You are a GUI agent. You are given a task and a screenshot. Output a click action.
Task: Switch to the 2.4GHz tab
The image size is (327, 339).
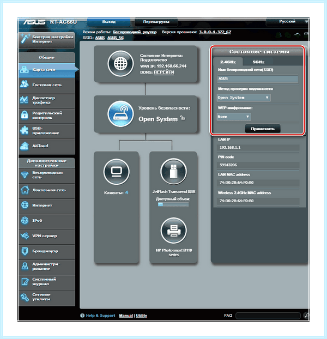pos(228,62)
